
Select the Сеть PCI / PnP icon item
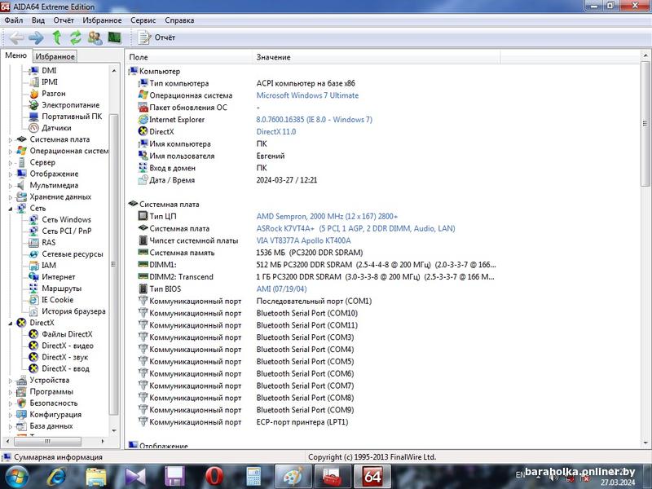click(33, 231)
